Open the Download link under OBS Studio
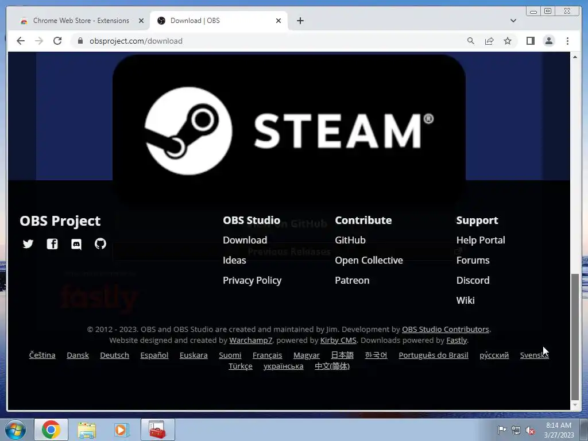This screenshot has height=441, width=588. click(x=245, y=240)
